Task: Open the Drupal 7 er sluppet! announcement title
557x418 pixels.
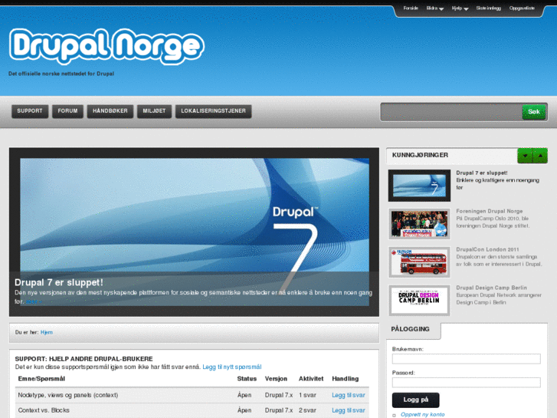Action: 482,173
